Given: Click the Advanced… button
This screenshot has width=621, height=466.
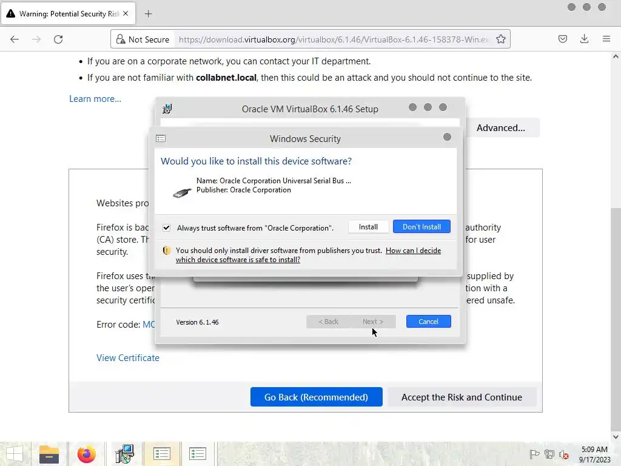Looking at the screenshot, I should [500, 128].
